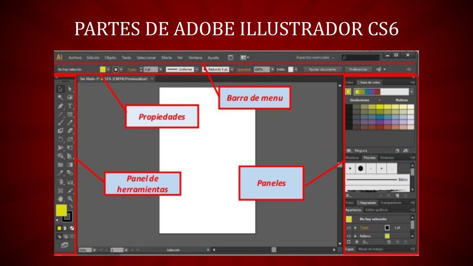
Task: Open the Edición menu
Action: coord(93,57)
